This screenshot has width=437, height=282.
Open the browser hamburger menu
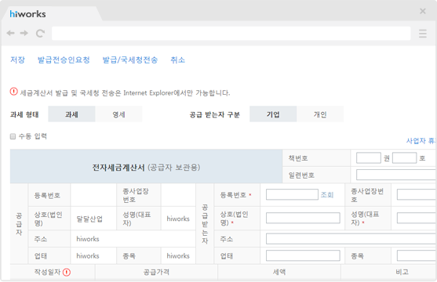423,34
